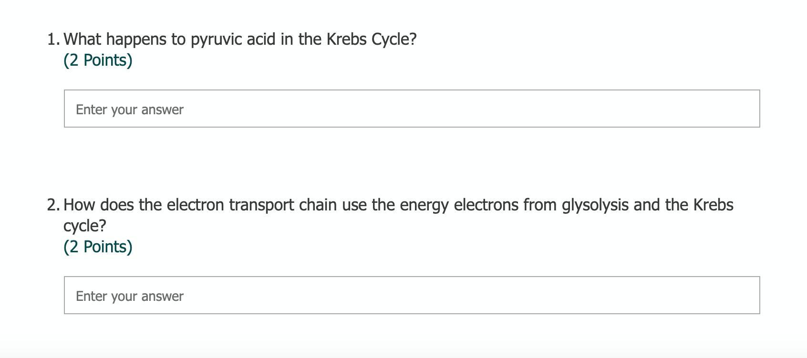This screenshot has width=807, height=358.
Task: Click the question number "1."
Action: tap(53, 40)
